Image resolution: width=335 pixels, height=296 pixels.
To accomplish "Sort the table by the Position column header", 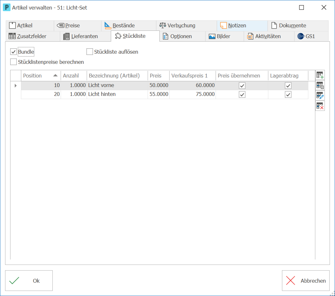I will point(41,76).
